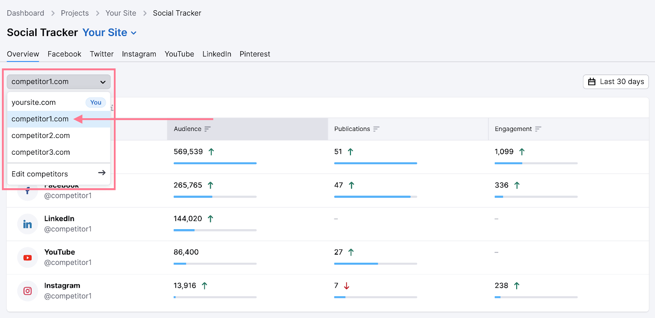This screenshot has height=318, width=655.
Task: Select yoursite.com from the dropdown list
Action: (34, 102)
